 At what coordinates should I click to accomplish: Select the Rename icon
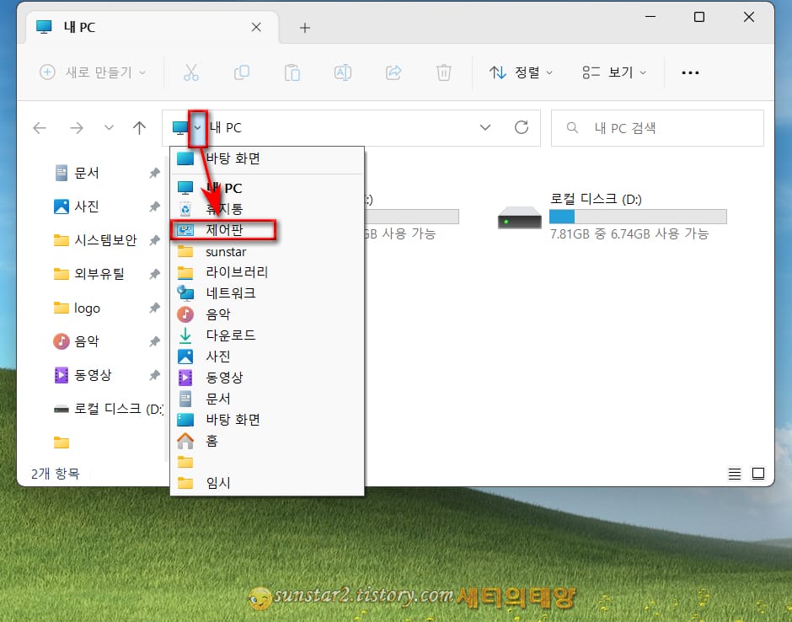point(343,72)
